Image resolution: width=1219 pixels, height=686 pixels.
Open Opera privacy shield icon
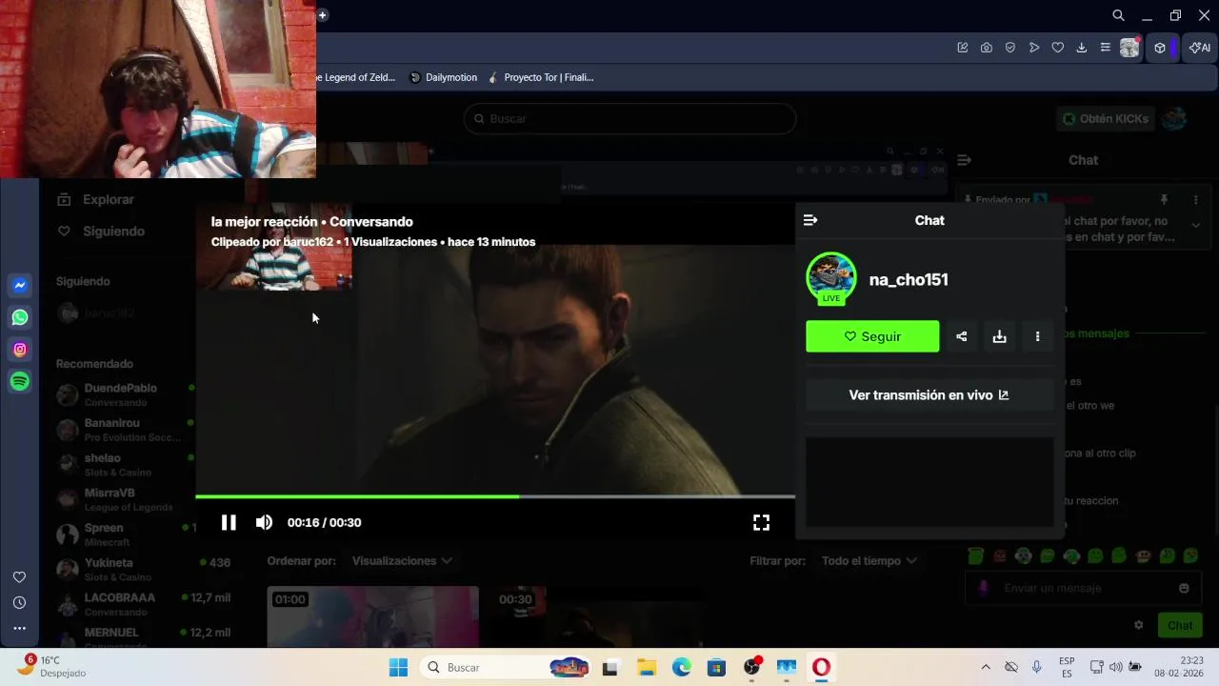click(x=1010, y=48)
